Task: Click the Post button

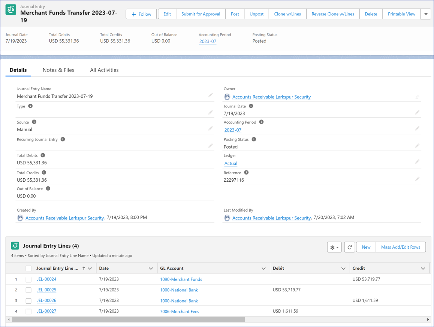Action: pyautogui.click(x=235, y=14)
